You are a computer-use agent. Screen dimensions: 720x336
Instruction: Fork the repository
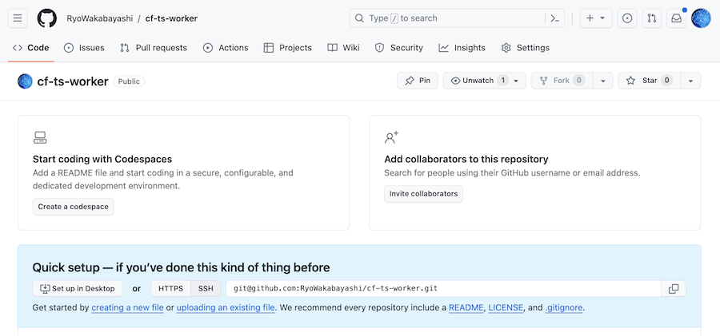[x=562, y=81]
